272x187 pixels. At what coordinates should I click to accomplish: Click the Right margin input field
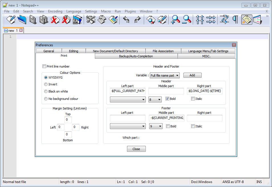click(x=76, y=127)
